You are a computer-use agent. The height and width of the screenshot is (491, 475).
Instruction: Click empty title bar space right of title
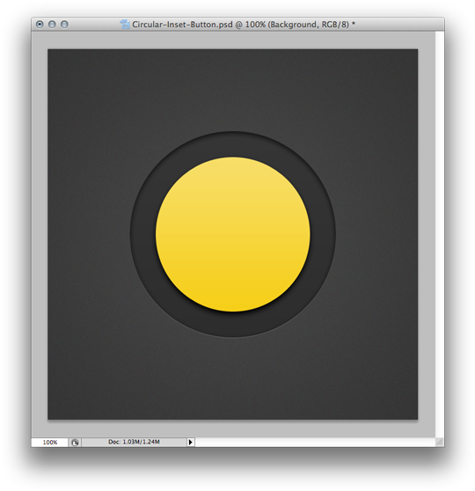[x=399, y=24]
